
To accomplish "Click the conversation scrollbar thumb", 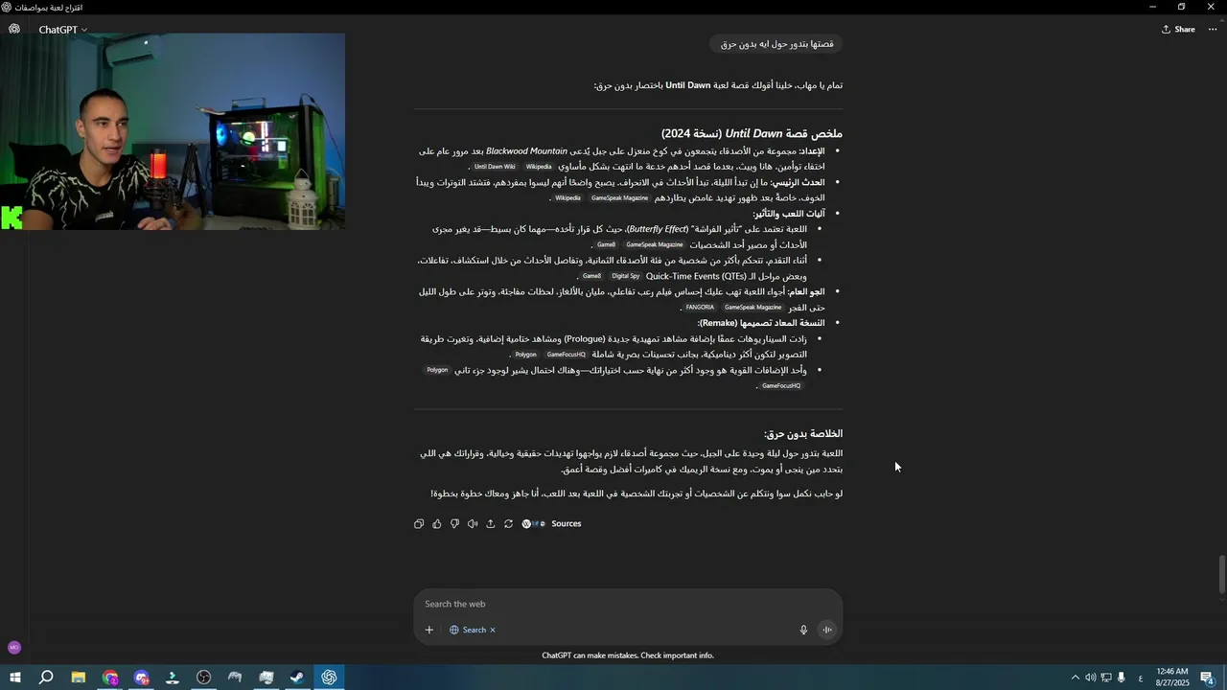I will coord(1221,575).
